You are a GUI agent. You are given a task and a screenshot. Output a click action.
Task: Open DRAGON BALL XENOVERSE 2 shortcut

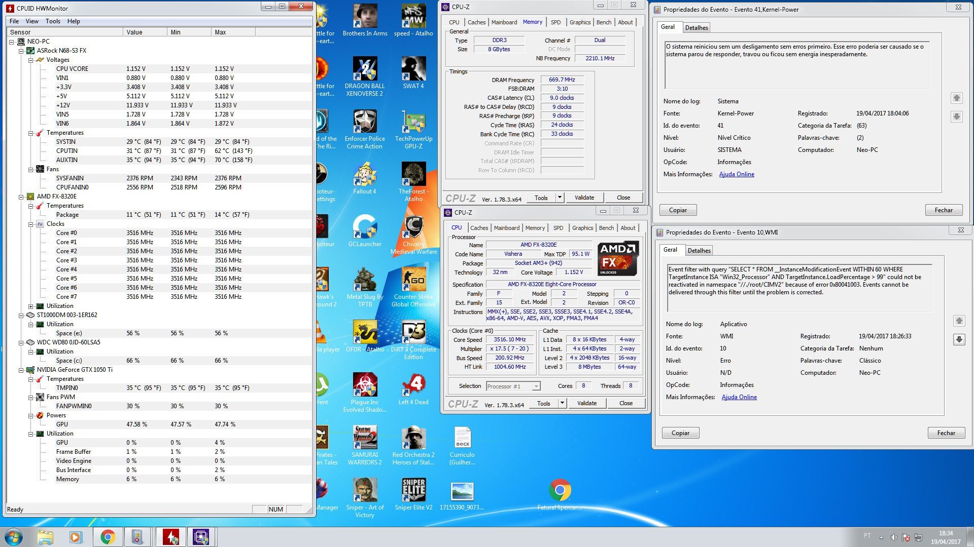pos(365,76)
